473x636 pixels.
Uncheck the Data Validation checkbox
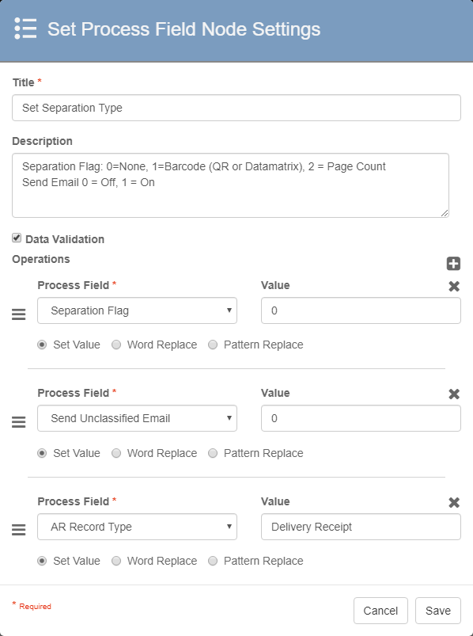click(x=17, y=238)
